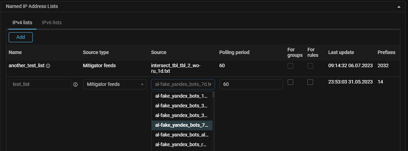This screenshot has height=151, width=408.
Task: Tick For rules on another_test_list row
Action: click(x=310, y=66)
